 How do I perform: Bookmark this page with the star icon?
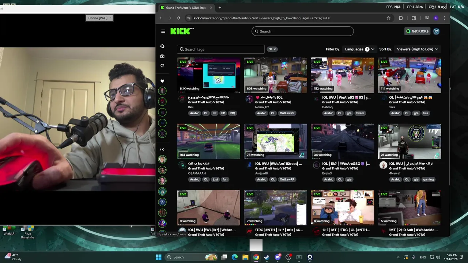pos(388,18)
